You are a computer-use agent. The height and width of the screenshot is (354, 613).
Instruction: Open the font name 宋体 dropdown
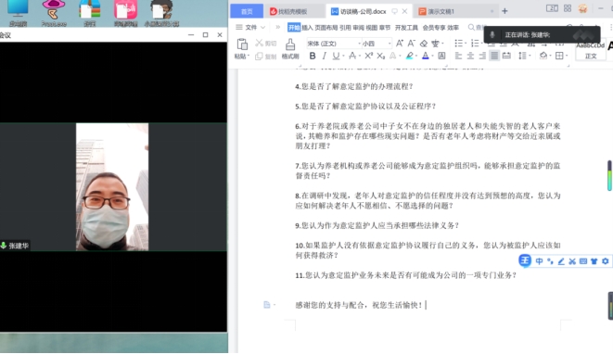point(359,44)
